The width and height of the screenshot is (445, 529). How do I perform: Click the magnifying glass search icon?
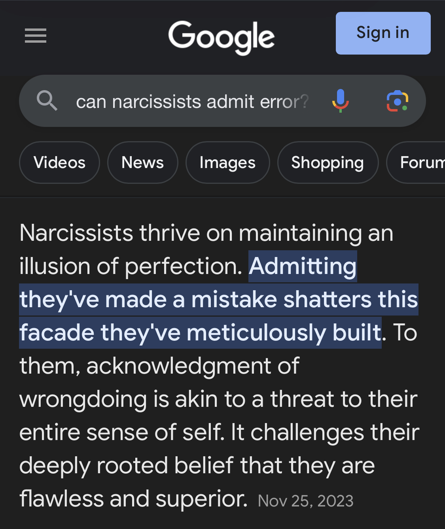[47, 101]
